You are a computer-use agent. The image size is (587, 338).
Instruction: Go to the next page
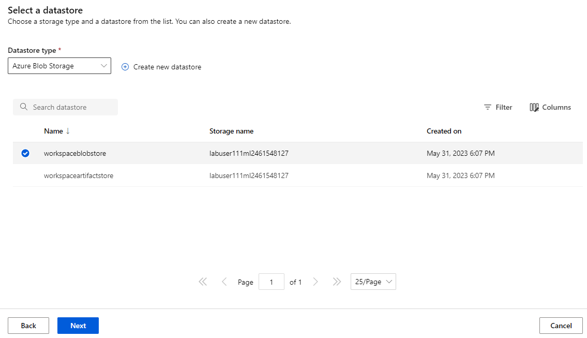pyautogui.click(x=315, y=282)
